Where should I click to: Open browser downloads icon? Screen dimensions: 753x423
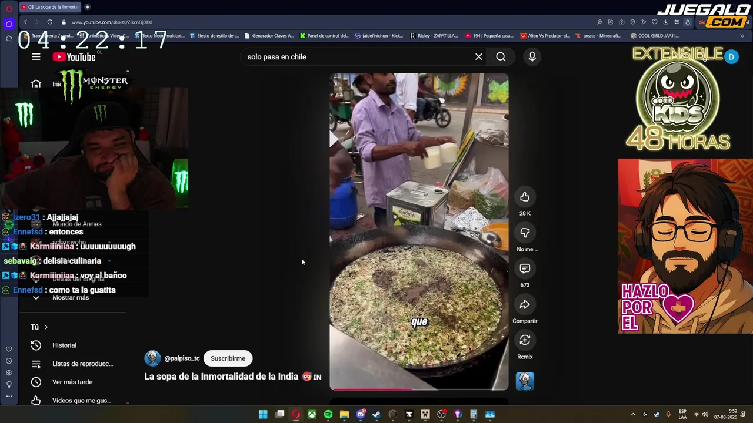[665, 22]
